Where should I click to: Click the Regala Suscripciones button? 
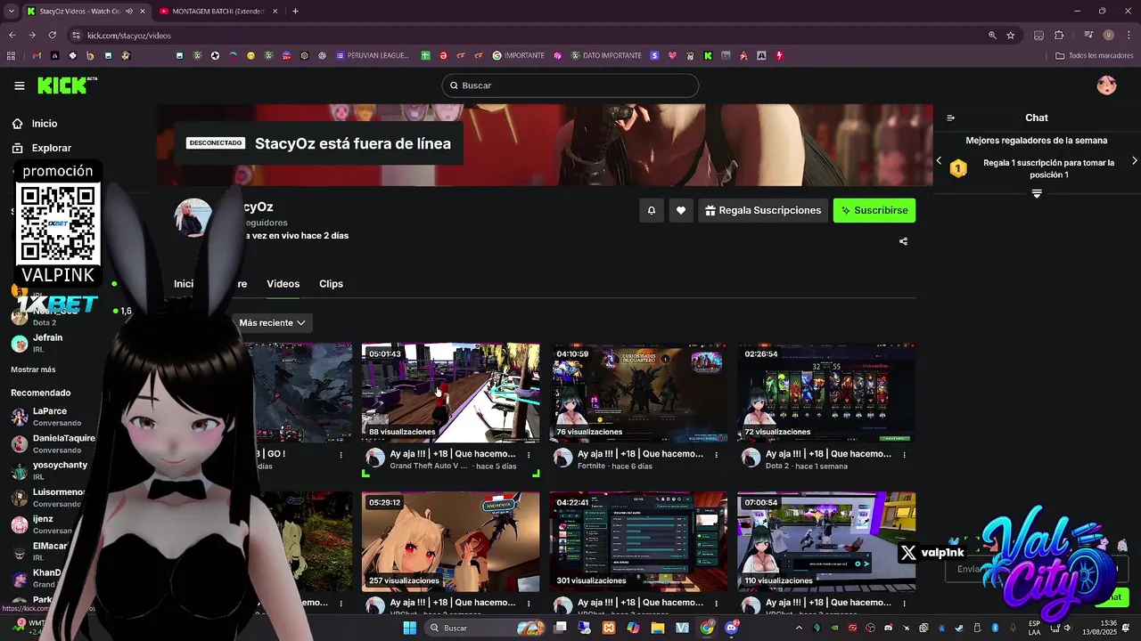click(763, 211)
